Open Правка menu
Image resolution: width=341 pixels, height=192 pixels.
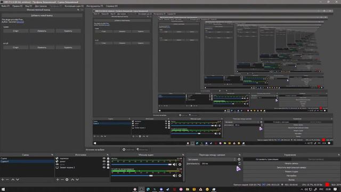tap(17, 6)
